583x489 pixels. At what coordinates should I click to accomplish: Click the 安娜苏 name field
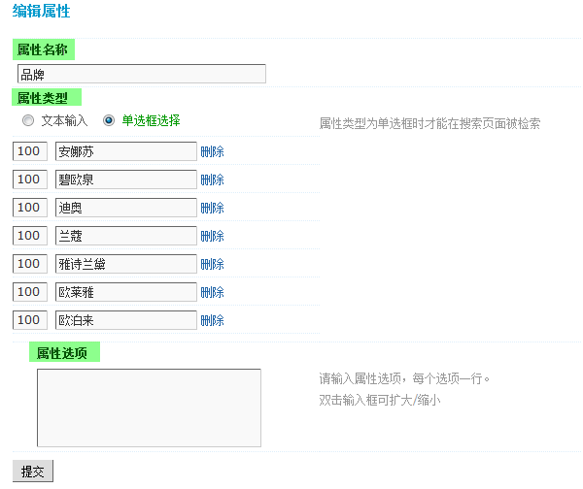126,151
